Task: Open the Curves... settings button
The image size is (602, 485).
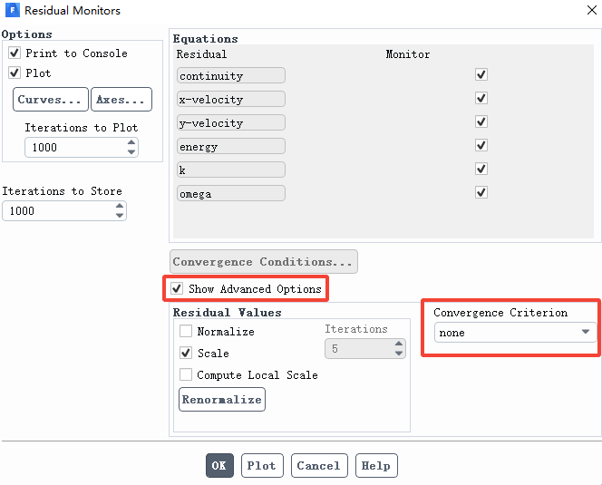Action: (x=51, y=100)
